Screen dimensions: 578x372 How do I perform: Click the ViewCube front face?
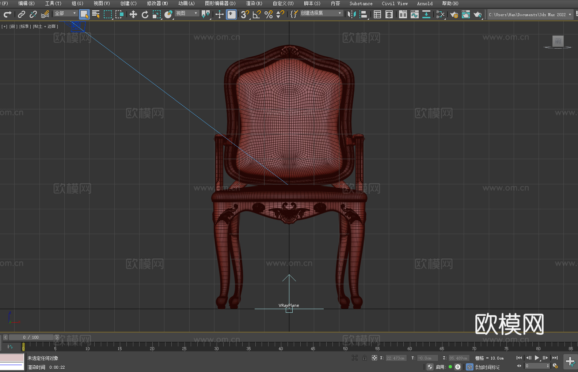(x=558, y=41)
